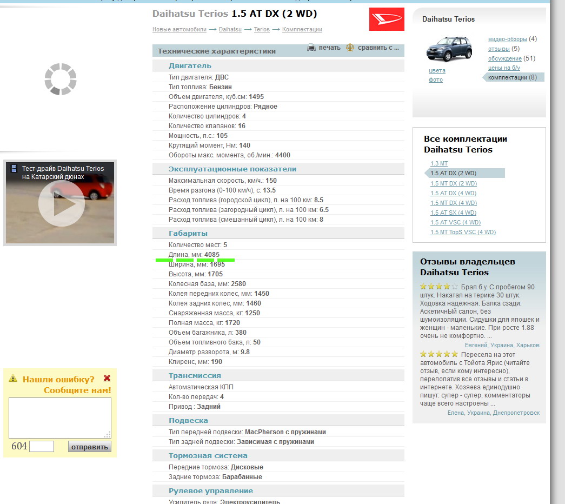This screenshot has height=504, width=565.
Task: Go to Новые автомобили in the breadcrumb
Action: [179, 29]
